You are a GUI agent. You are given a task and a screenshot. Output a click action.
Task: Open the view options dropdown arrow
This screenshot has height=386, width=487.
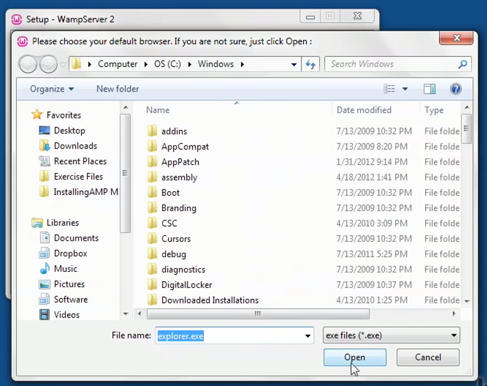(x=405, y=89)
